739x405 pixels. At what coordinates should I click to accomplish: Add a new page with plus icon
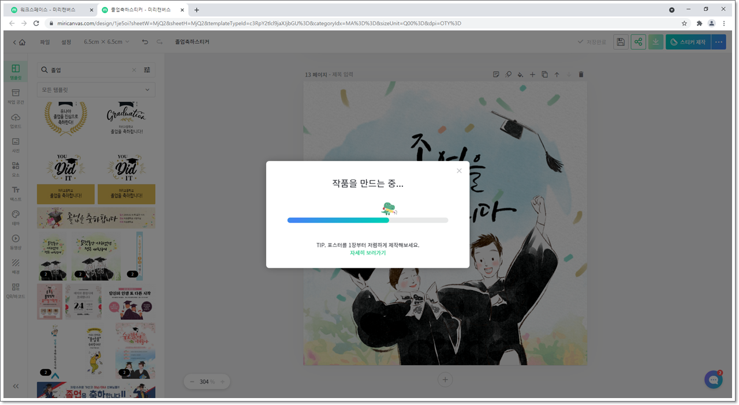point(532,74)
